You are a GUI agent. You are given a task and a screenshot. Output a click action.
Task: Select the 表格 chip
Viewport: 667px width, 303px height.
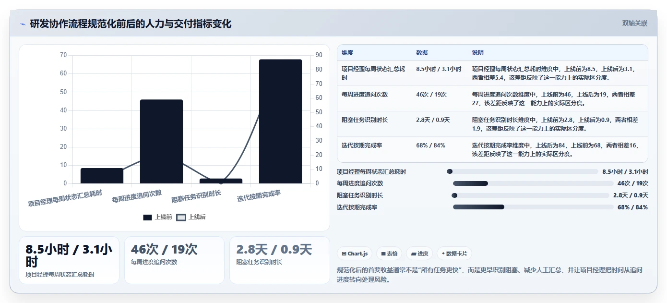tap(389, 254)
